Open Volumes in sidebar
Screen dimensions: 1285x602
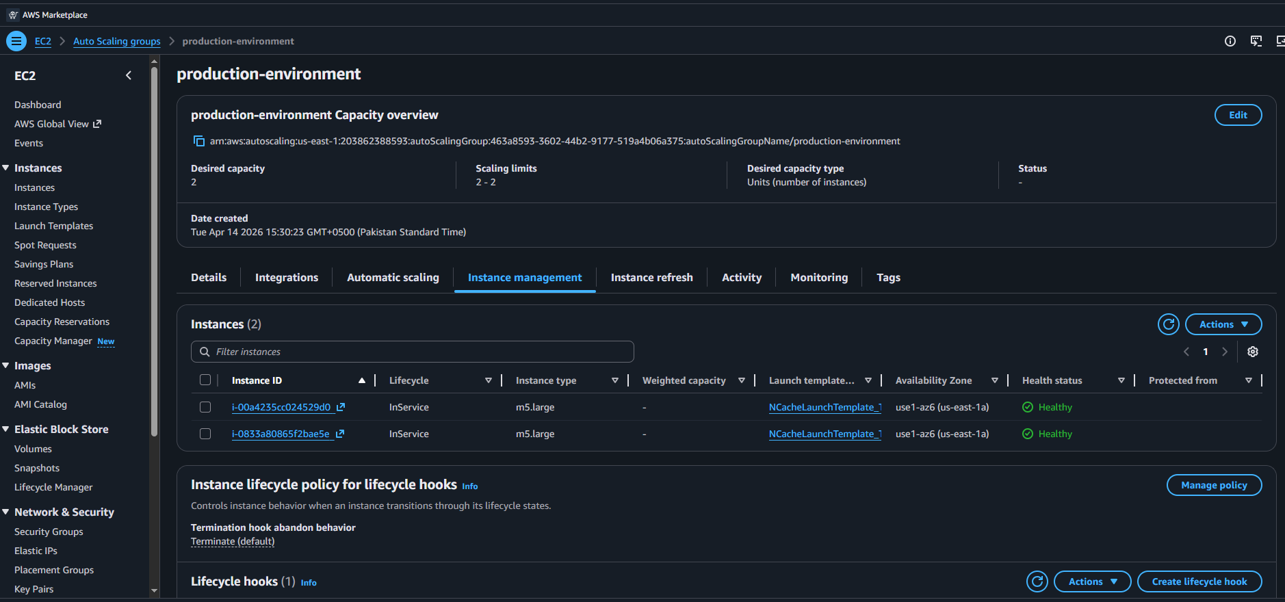pyautogui.click(x=33, y=449)
